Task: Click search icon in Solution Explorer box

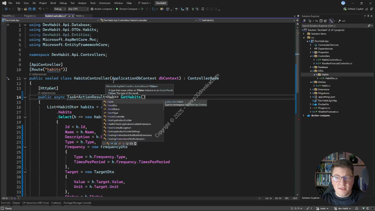Action: tap(369, 26)
